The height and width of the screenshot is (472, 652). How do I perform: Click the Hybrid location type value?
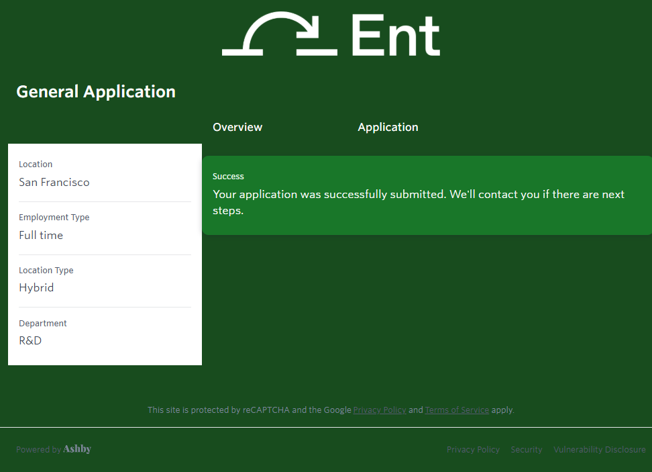pos(36,287)
